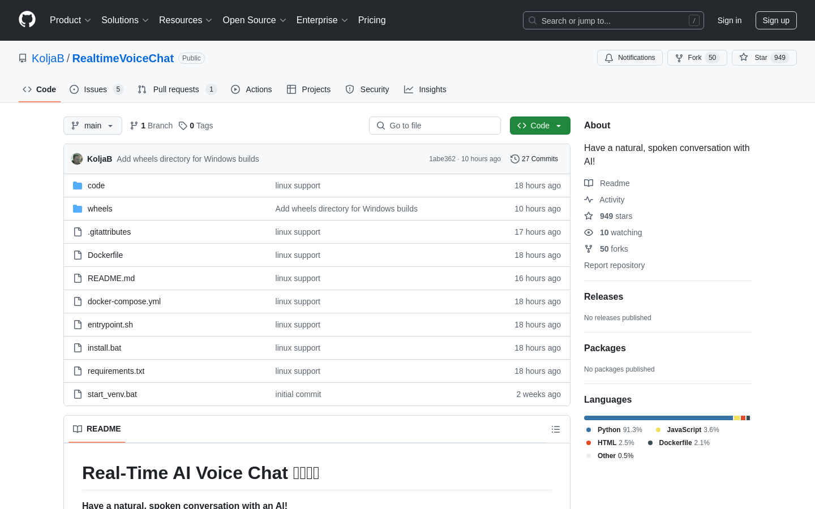This screenshot has width=815, height=509.
Task: Switch to the Issues tab
Action: tap(96, 89)
